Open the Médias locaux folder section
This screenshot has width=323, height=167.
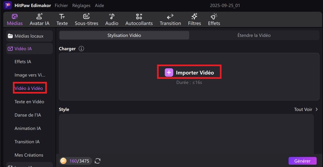(29, 36)
